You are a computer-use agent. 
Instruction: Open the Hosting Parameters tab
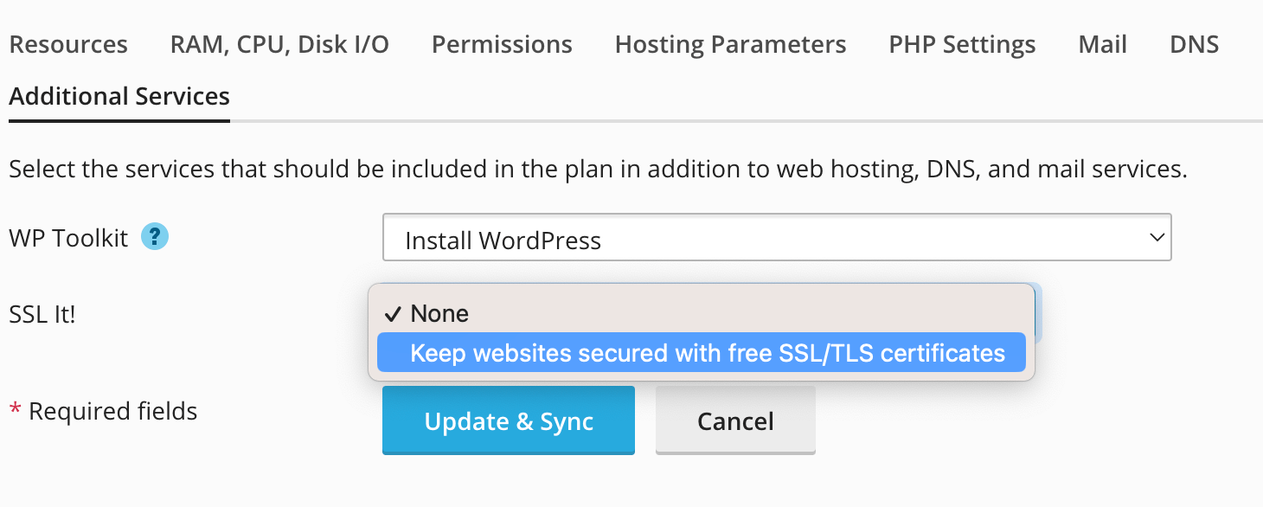tap(730, 45)
